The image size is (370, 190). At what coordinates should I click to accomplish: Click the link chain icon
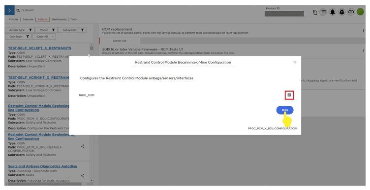tap(351, 12)
